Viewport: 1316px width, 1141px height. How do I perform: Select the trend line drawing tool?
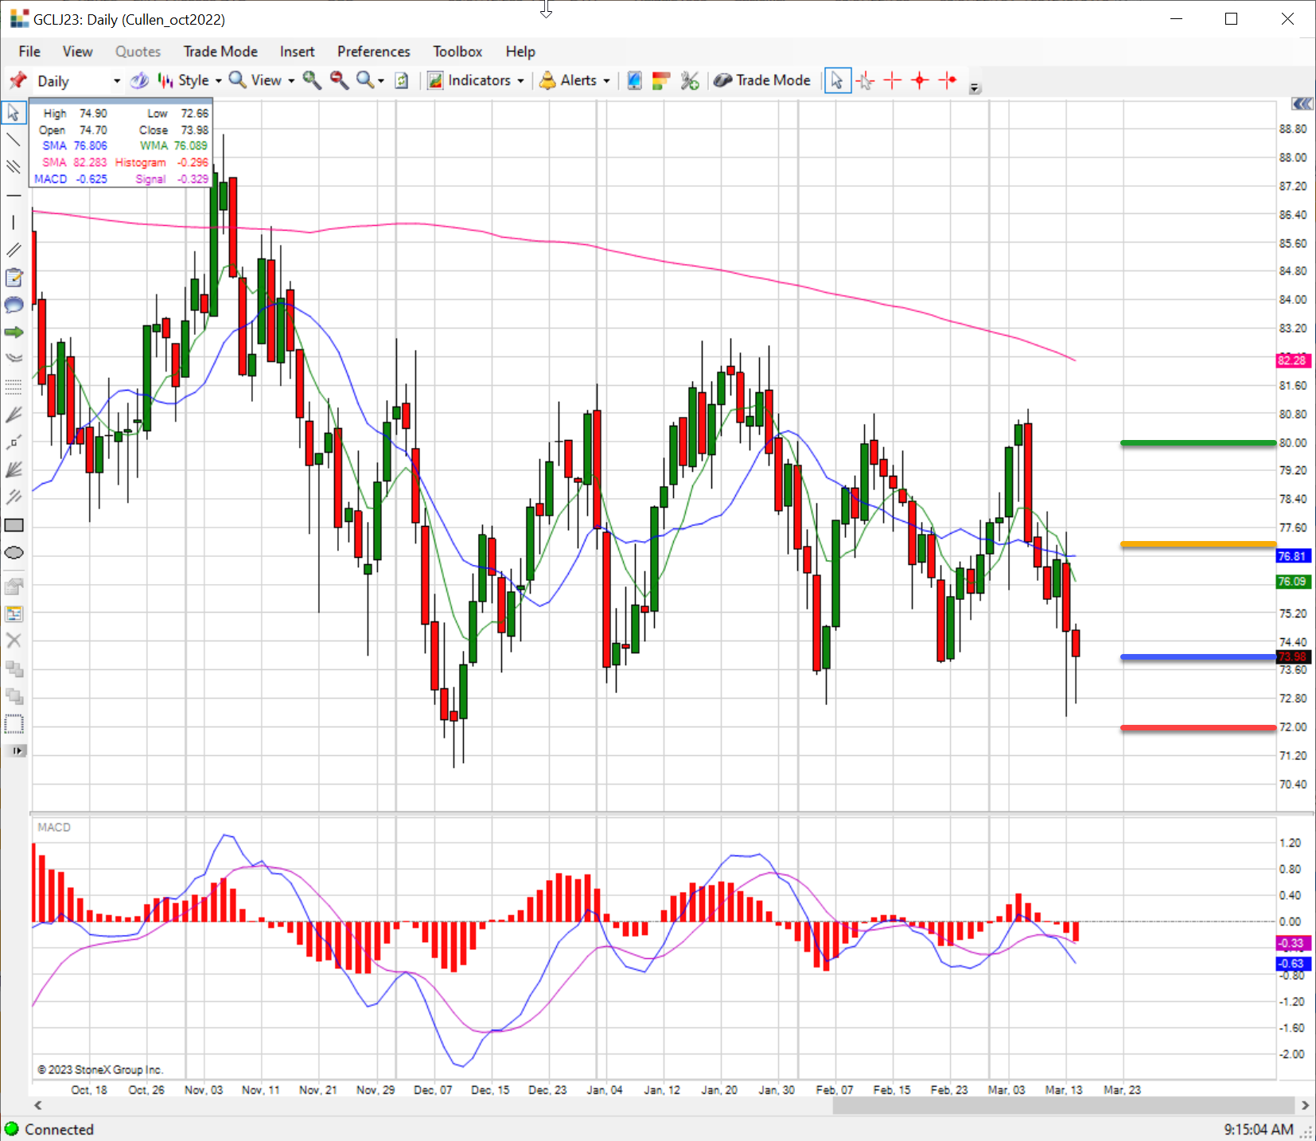click(x=14, y=140)
